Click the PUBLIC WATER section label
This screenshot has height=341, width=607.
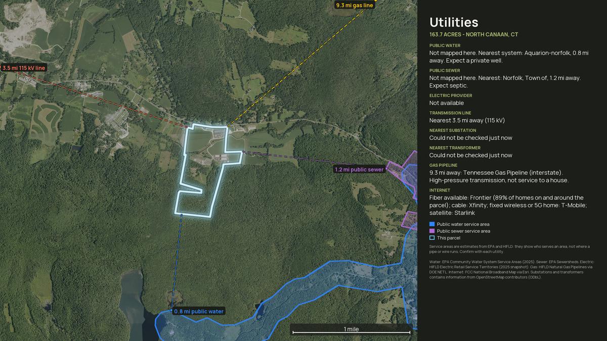click(445, 45)
